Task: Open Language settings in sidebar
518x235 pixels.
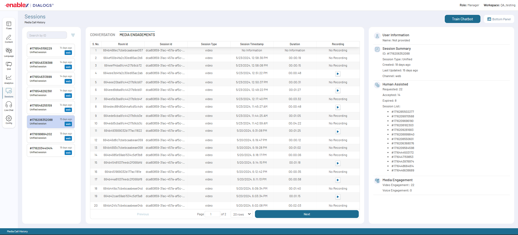Action: tap(9, 52)
